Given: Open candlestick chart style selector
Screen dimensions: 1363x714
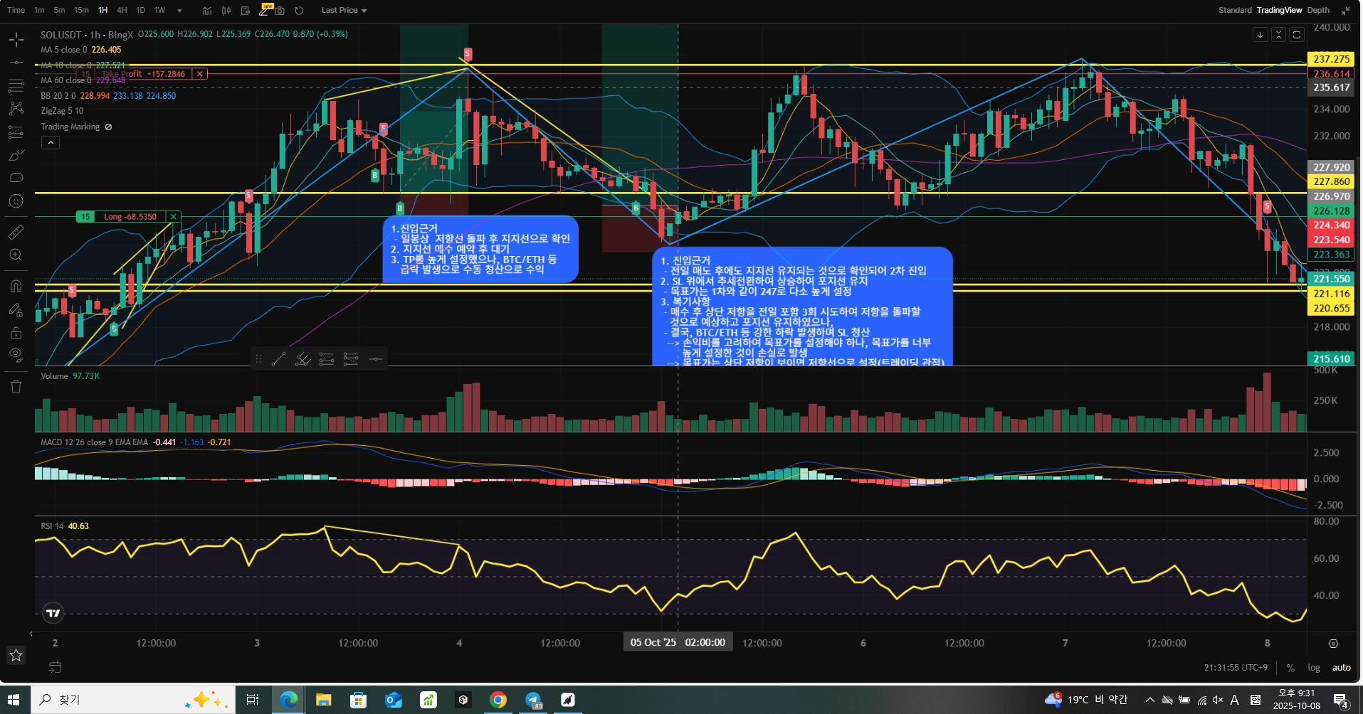Looking at the screenshot, I should (x=226, y=11).
